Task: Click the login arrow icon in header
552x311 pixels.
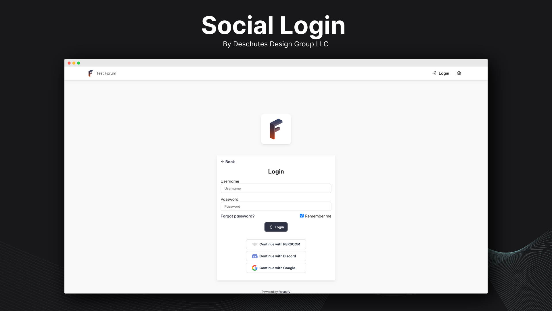Action: click(x=434, y=73)
